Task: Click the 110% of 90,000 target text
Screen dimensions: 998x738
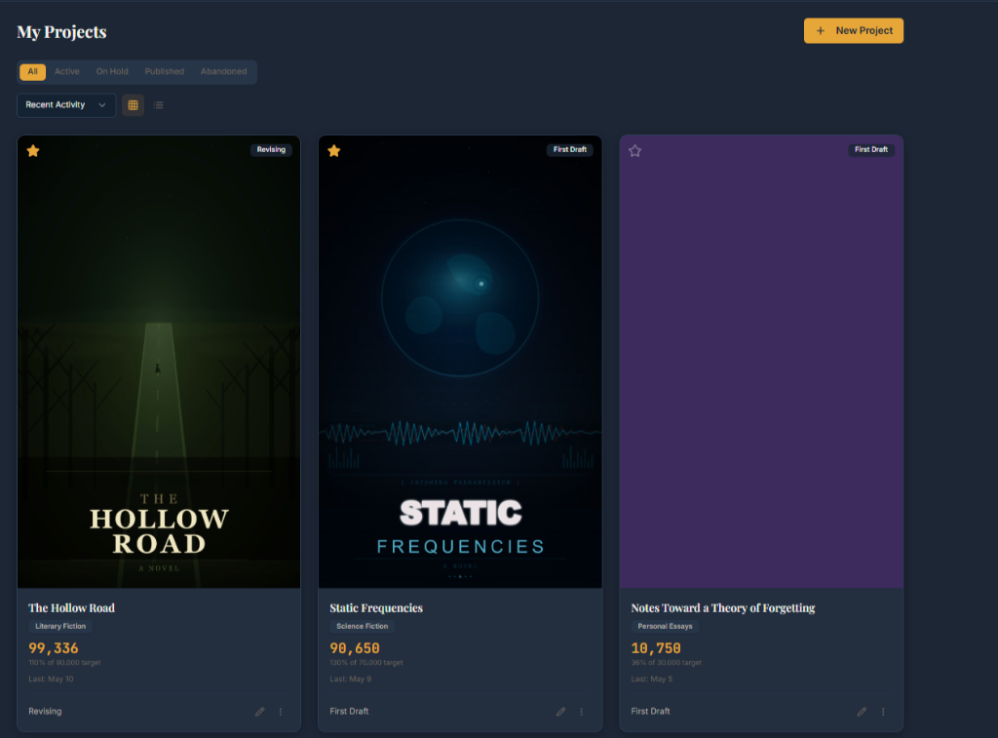Action: tap(64, 663)
